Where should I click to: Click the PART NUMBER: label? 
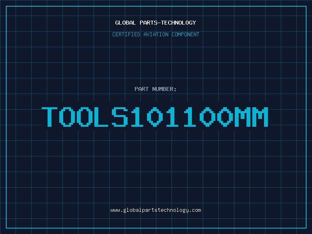tap(156, 89)
